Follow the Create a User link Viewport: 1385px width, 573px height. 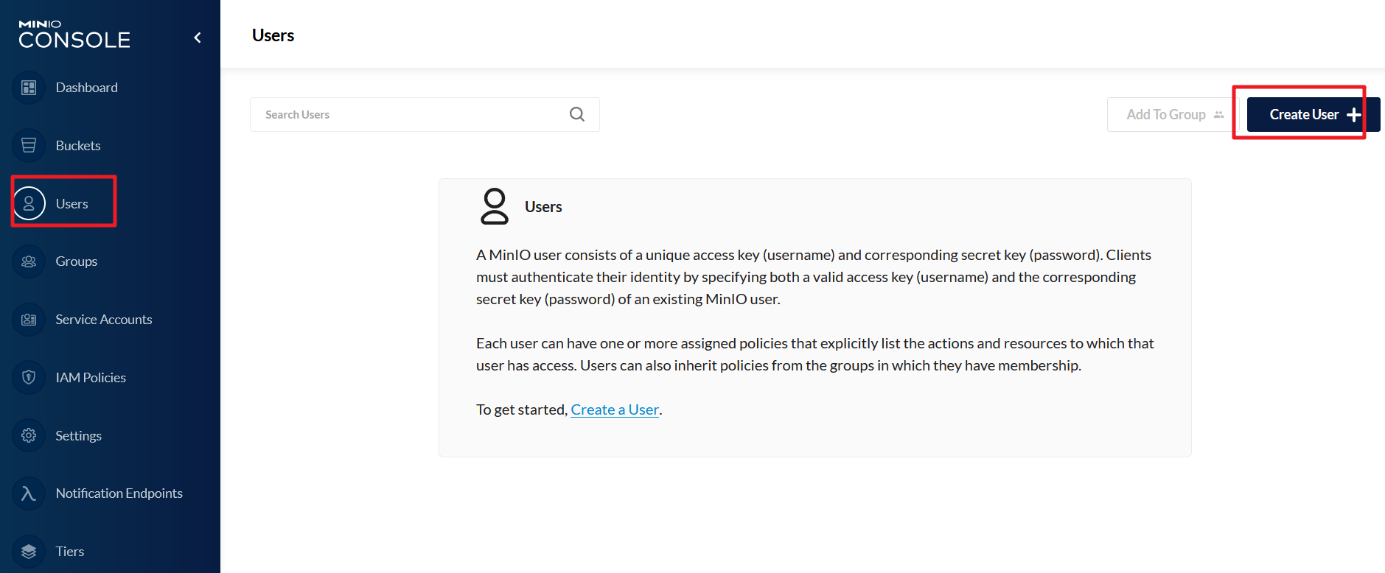click(x=615, y=409)
